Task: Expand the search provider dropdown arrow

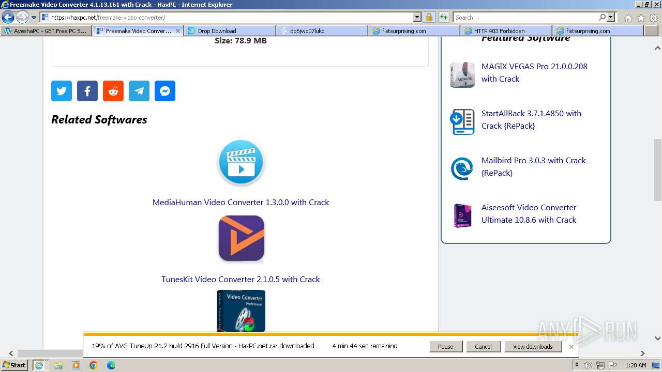Action: click(x=611, y=18)
